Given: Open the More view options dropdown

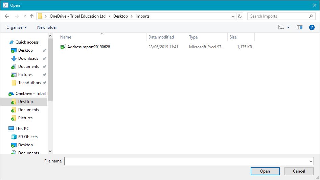Looking at the screenshot, I should (x=288, y=27).
